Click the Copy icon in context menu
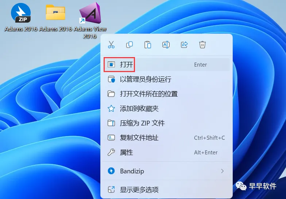The image size is (286, 199). (x=129, y=45)
